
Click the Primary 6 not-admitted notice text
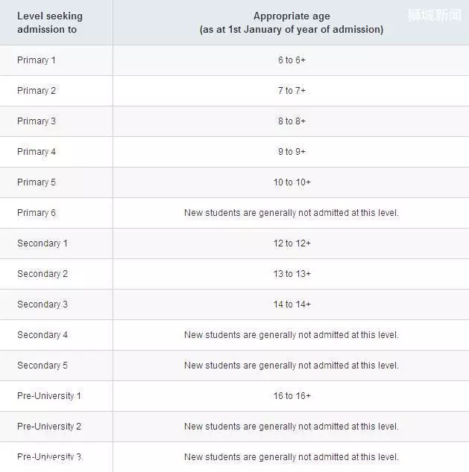(x=291, y=213)
